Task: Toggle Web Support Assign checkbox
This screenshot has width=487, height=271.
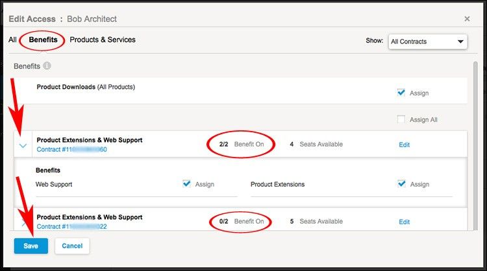Action: point(187,184)
